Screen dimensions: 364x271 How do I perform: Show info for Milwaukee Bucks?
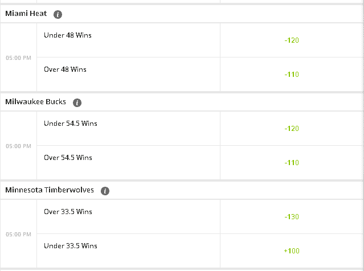[x=77, y=102]
